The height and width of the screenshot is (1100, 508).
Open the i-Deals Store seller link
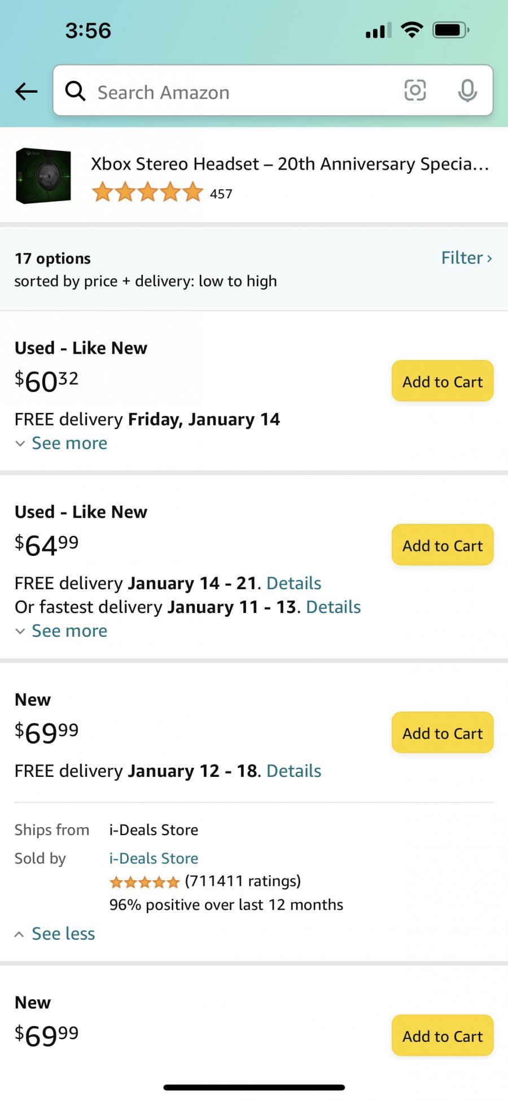154,858
